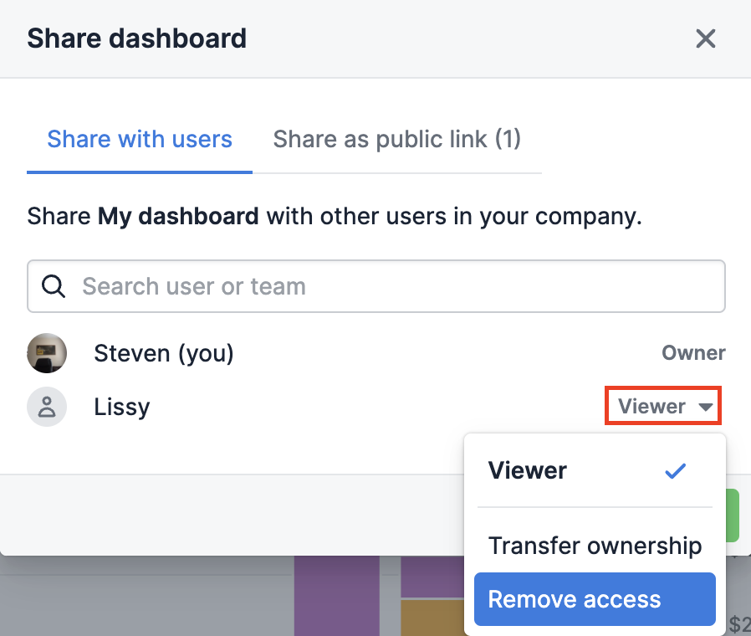The width and height of the screenshot is (751, 636).
Task: Select the Share with users tab
Action: tap(139, 139)
